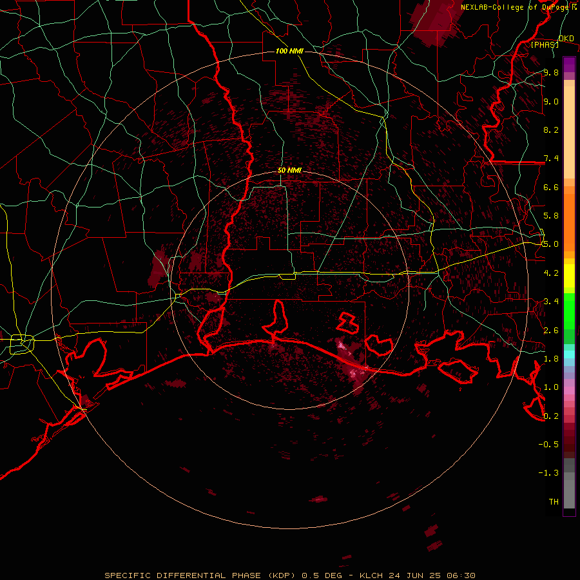Pick the pale peach segment of the color bar

569,132
